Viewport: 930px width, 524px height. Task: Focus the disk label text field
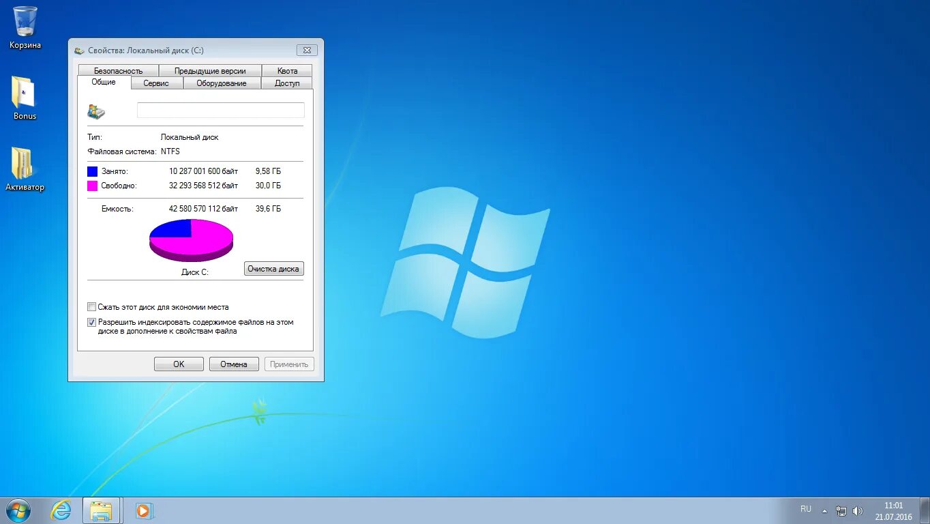[221, 111]
